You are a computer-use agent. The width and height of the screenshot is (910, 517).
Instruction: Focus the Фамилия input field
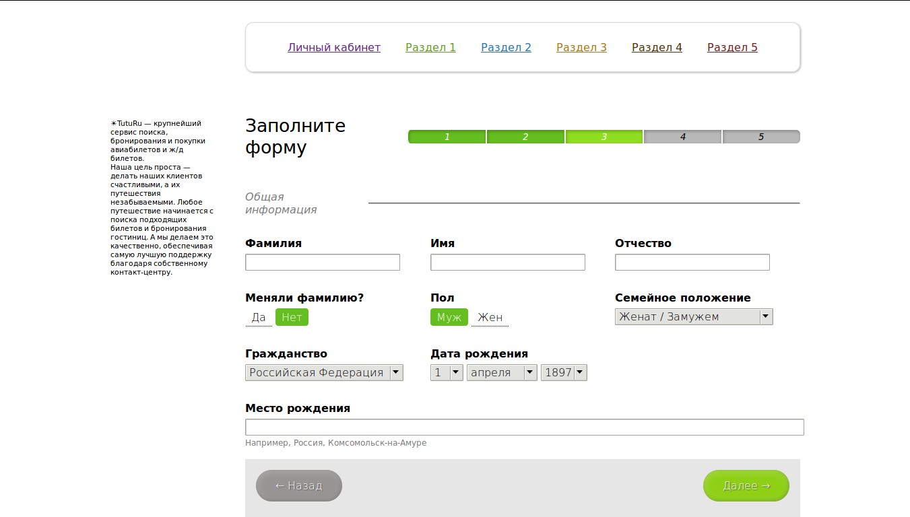coord(323,263)
